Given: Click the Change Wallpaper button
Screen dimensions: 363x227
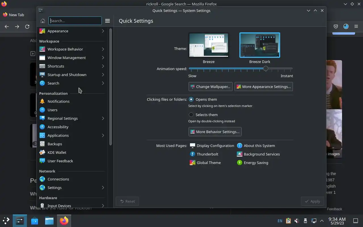Looking at the screenshot, I should [210, 87].
